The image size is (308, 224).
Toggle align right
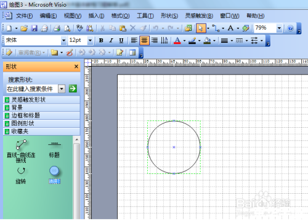coord(155,40)
